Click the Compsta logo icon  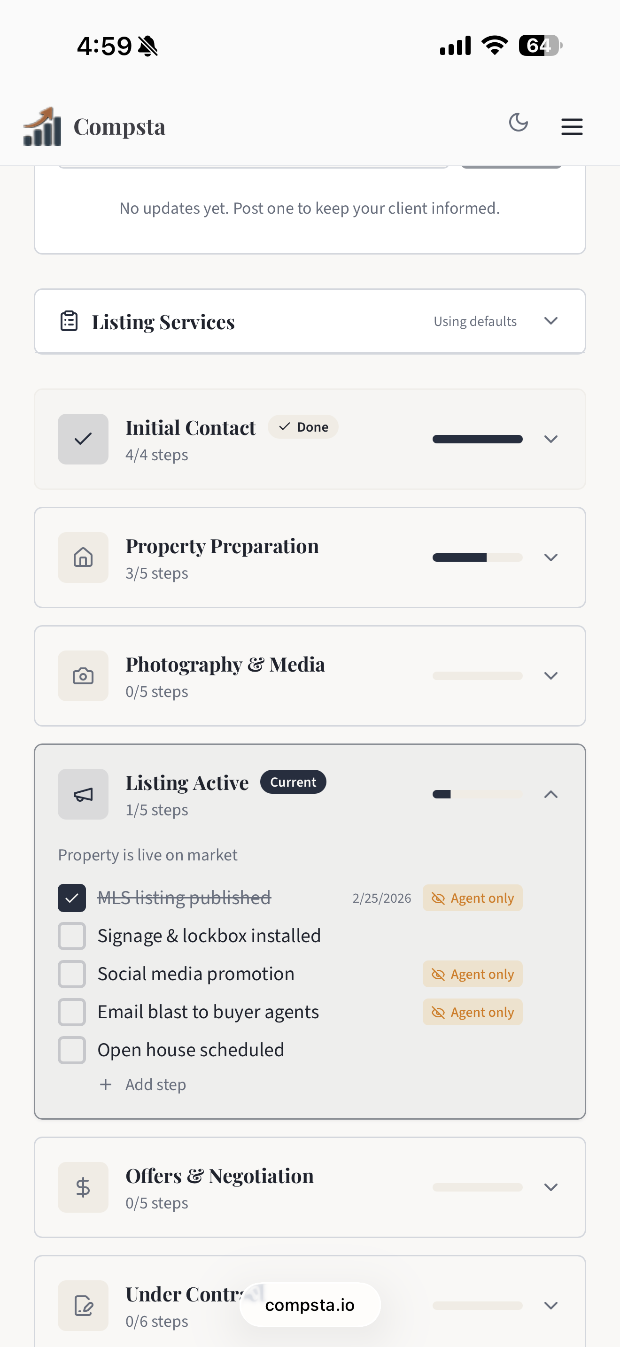point(41,126)
